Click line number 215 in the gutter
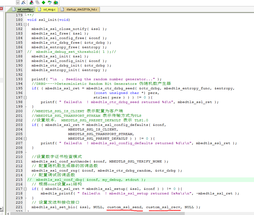 tap(19, 180)
